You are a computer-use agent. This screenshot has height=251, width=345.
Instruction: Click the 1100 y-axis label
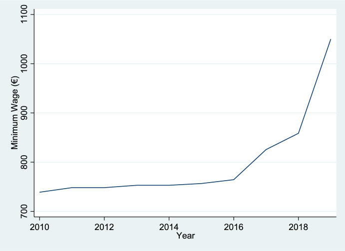(23, 14)
